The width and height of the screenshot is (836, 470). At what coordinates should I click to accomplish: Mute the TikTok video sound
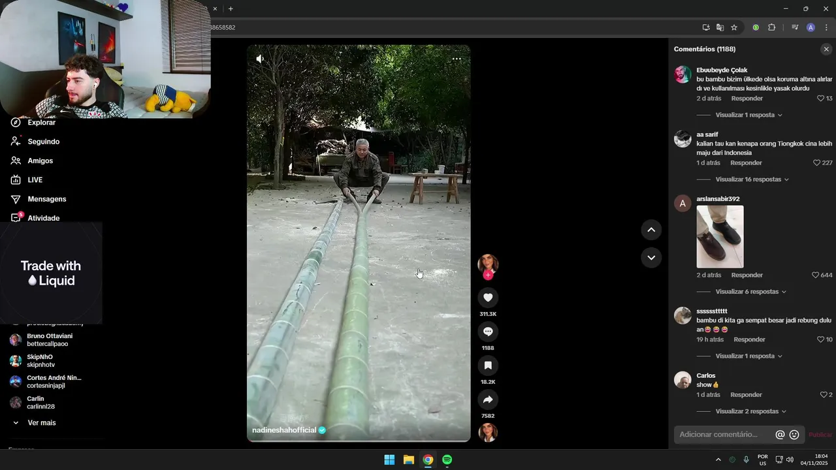tap(260, 59)
